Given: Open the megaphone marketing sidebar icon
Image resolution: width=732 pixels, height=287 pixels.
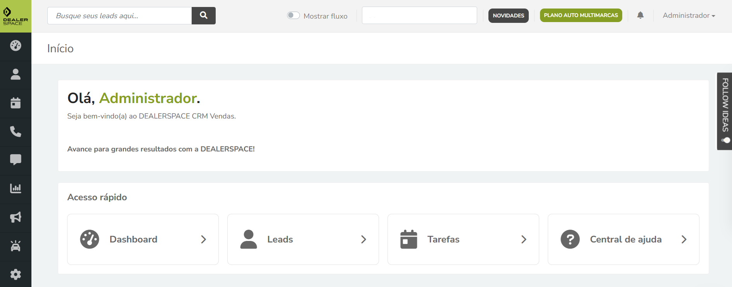Looking at the screenshot, I should (16, 217).
